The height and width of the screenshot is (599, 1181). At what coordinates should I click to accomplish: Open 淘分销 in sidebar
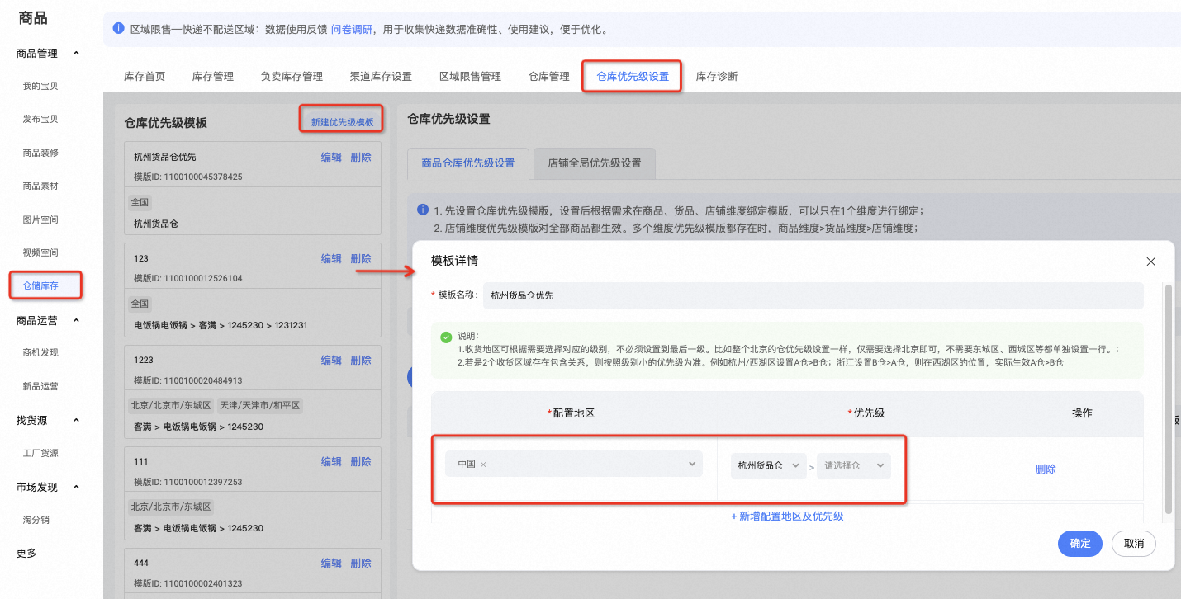click(36, 520)
